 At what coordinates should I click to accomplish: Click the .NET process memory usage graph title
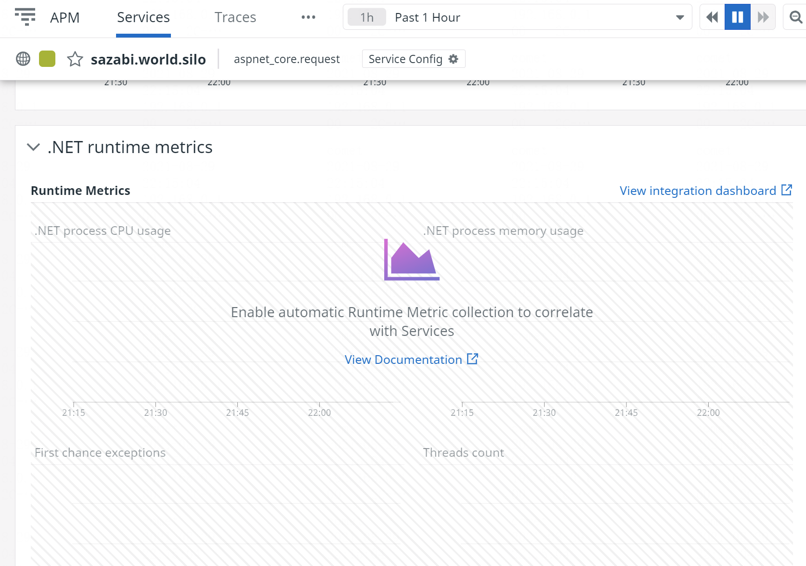[503, 231]
